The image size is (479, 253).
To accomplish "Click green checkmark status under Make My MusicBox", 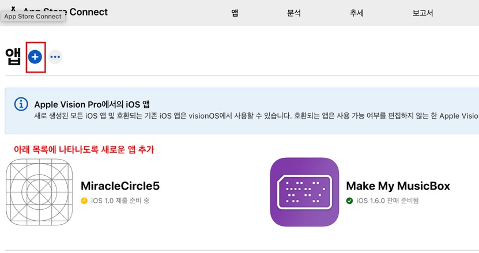I will (349, 201).
